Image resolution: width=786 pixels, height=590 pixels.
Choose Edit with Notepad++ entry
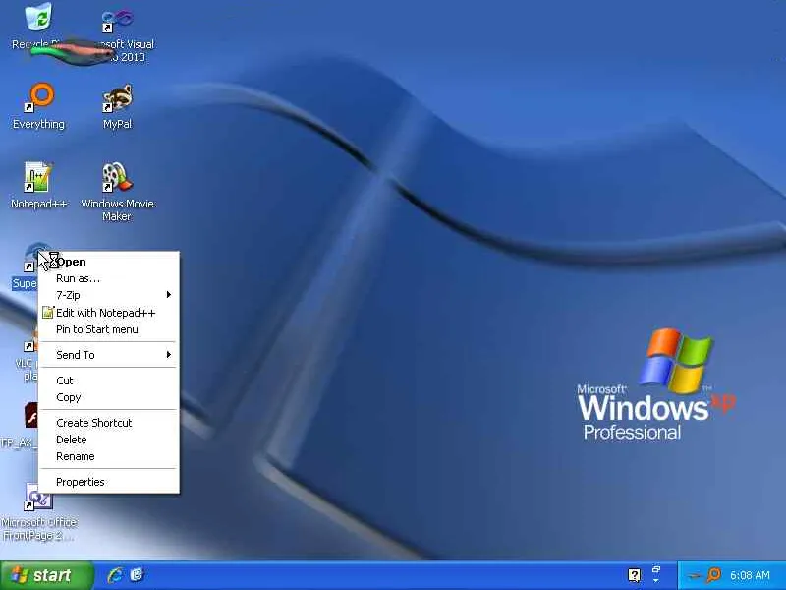pos(109,313)
